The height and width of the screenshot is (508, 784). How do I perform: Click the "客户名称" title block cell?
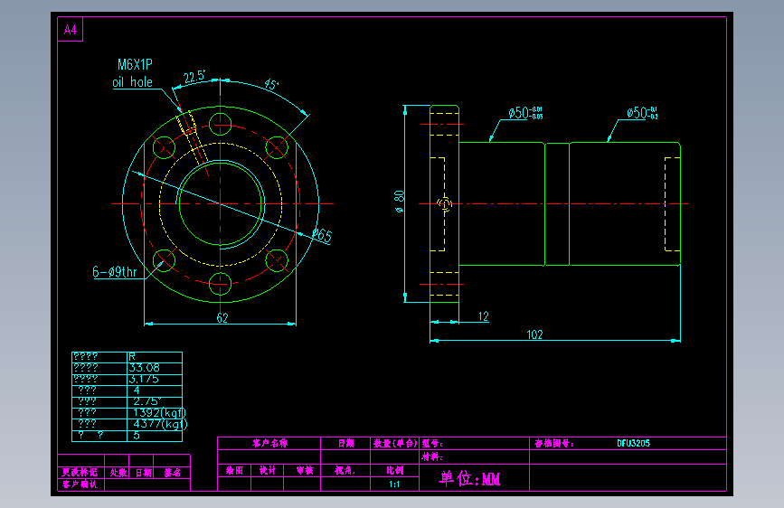tap(270, 443)
